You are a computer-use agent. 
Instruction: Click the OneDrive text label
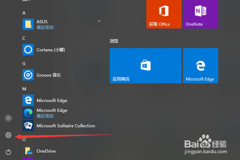46,151
